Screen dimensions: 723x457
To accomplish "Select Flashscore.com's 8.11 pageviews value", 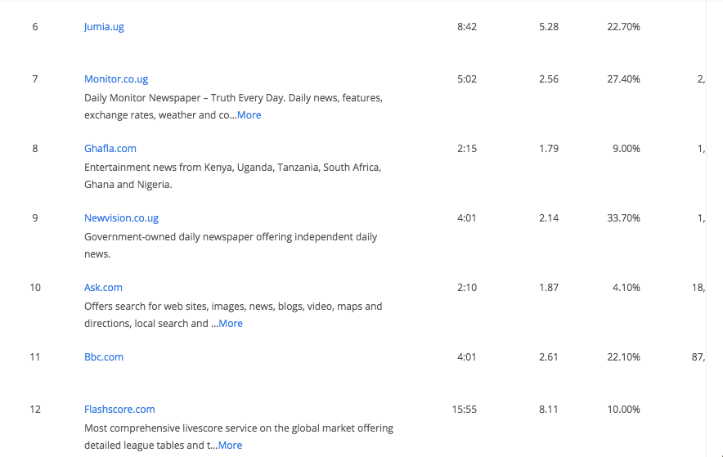I will [549, 410].
